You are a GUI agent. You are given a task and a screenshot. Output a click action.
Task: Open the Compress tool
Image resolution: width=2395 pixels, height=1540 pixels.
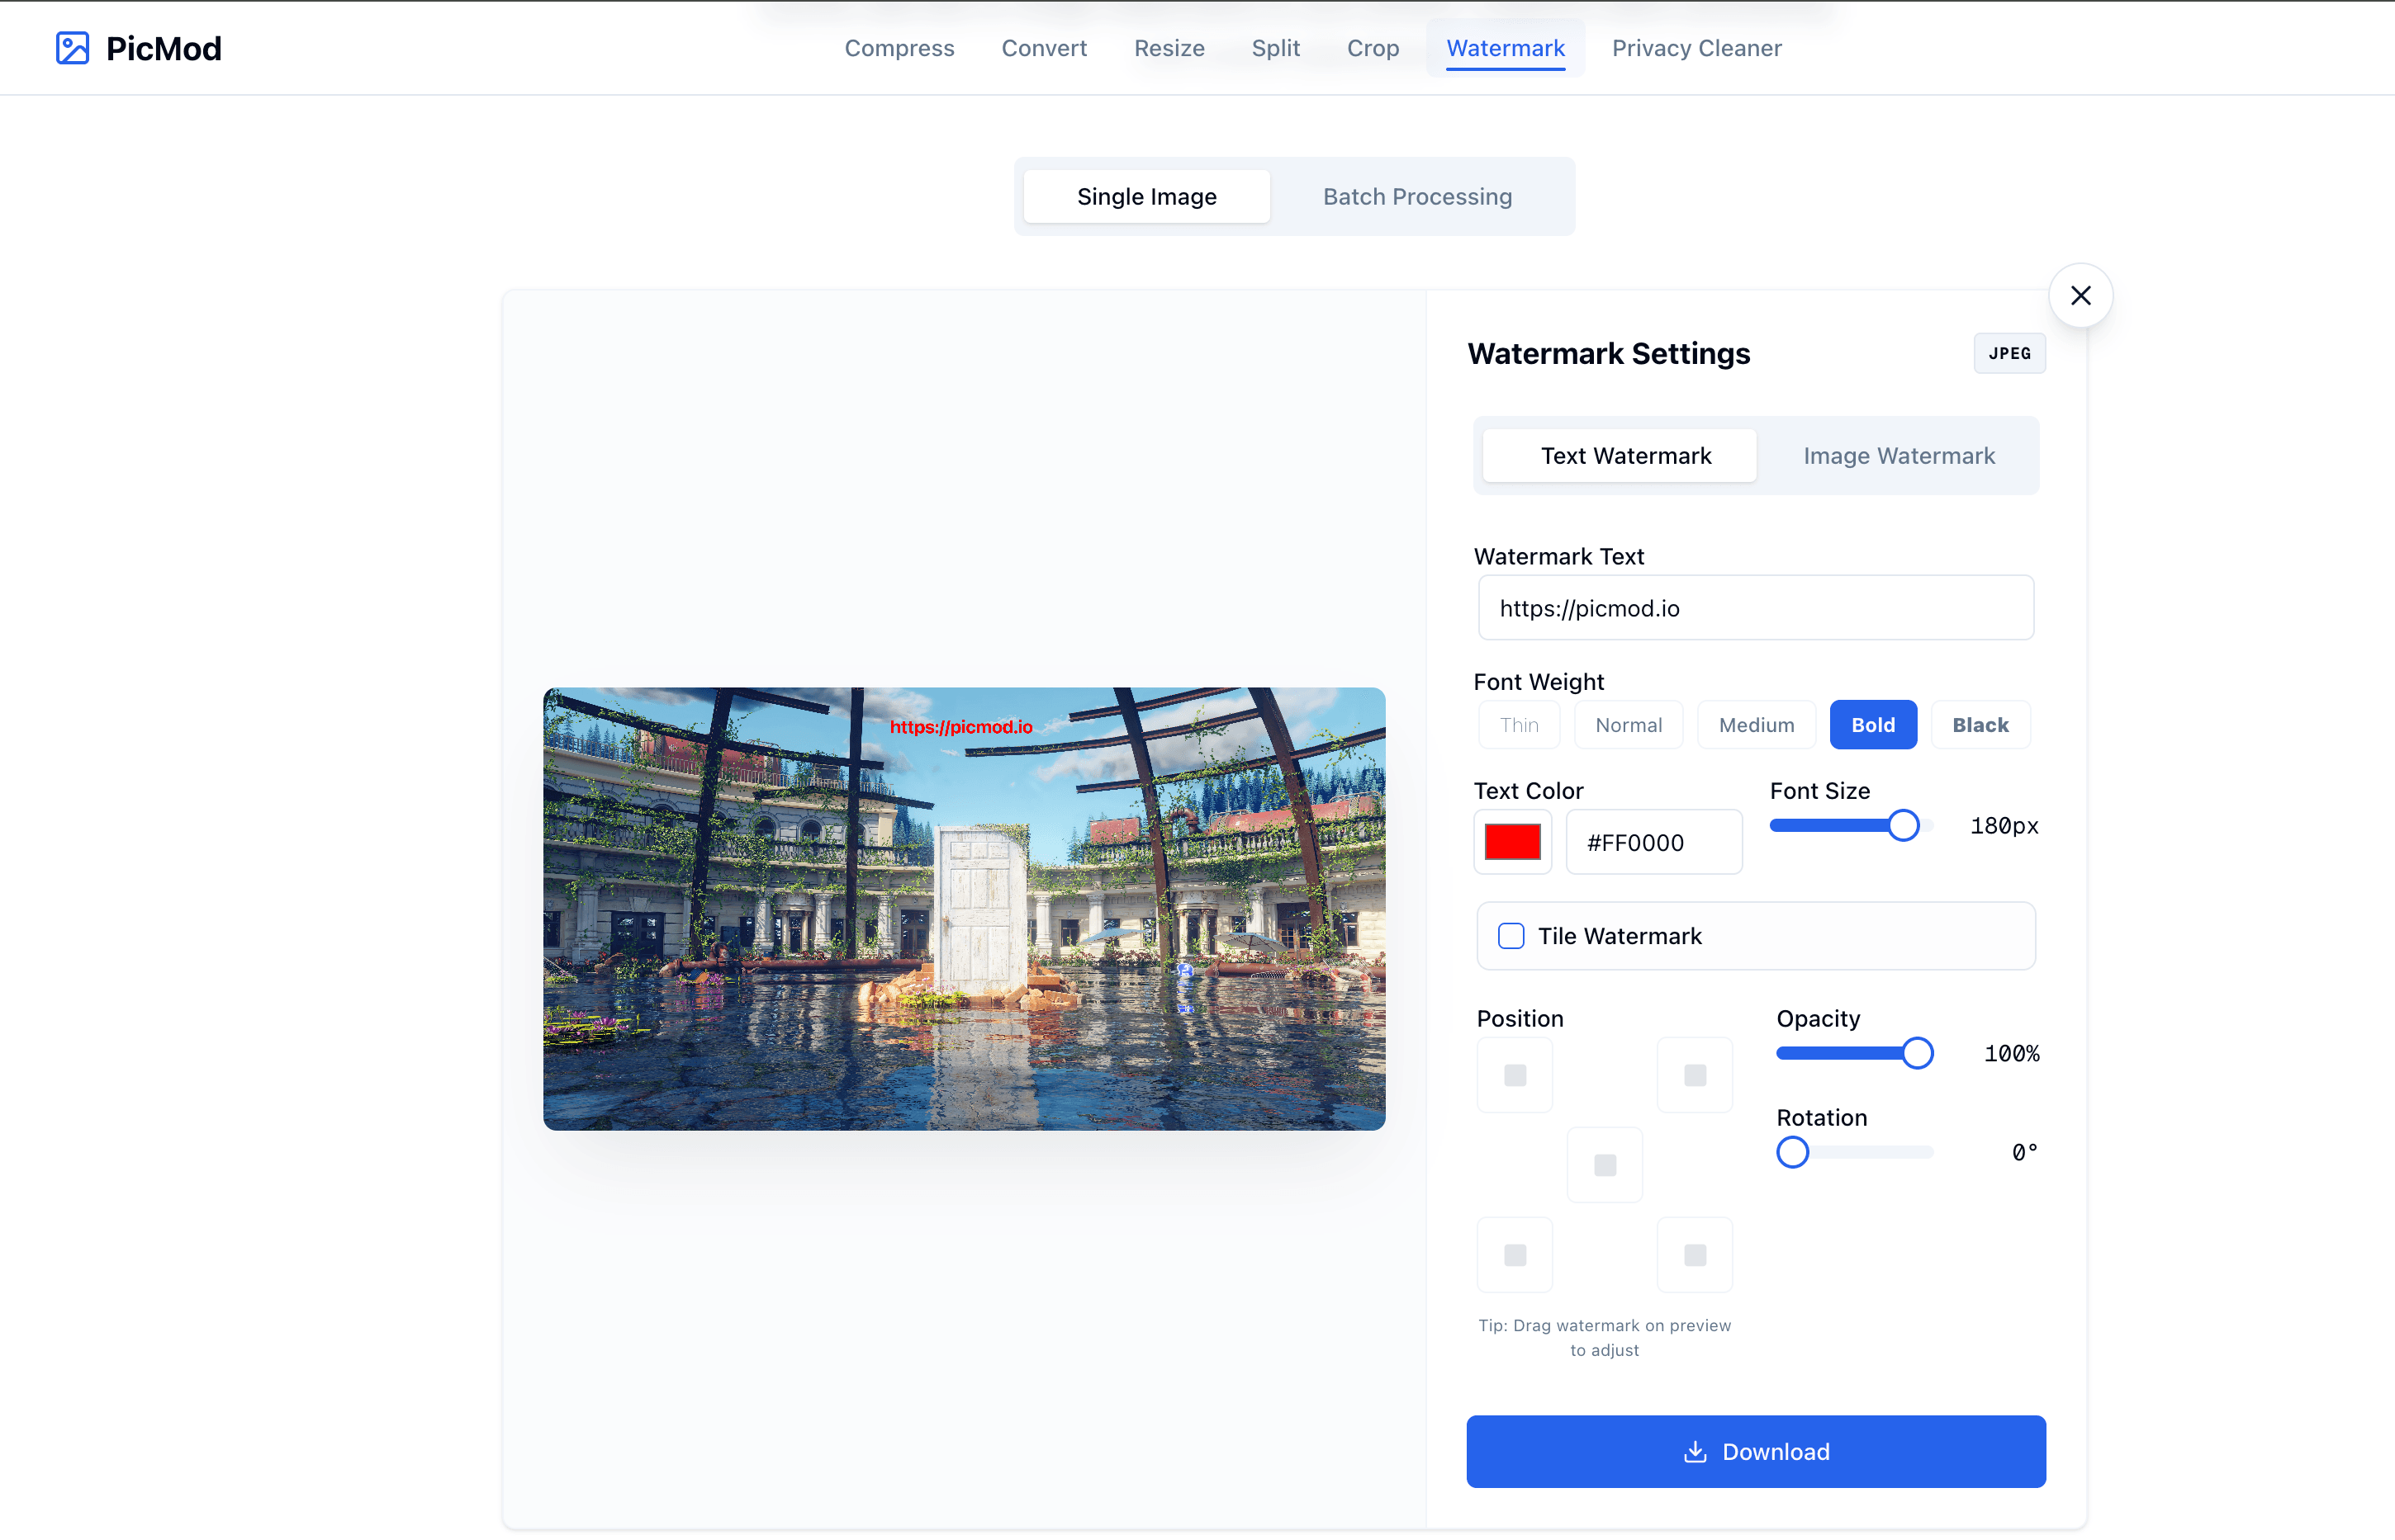pyautogui.click(x=899, y=48)
